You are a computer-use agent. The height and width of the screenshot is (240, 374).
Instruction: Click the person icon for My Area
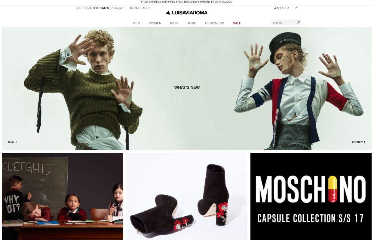275,8
